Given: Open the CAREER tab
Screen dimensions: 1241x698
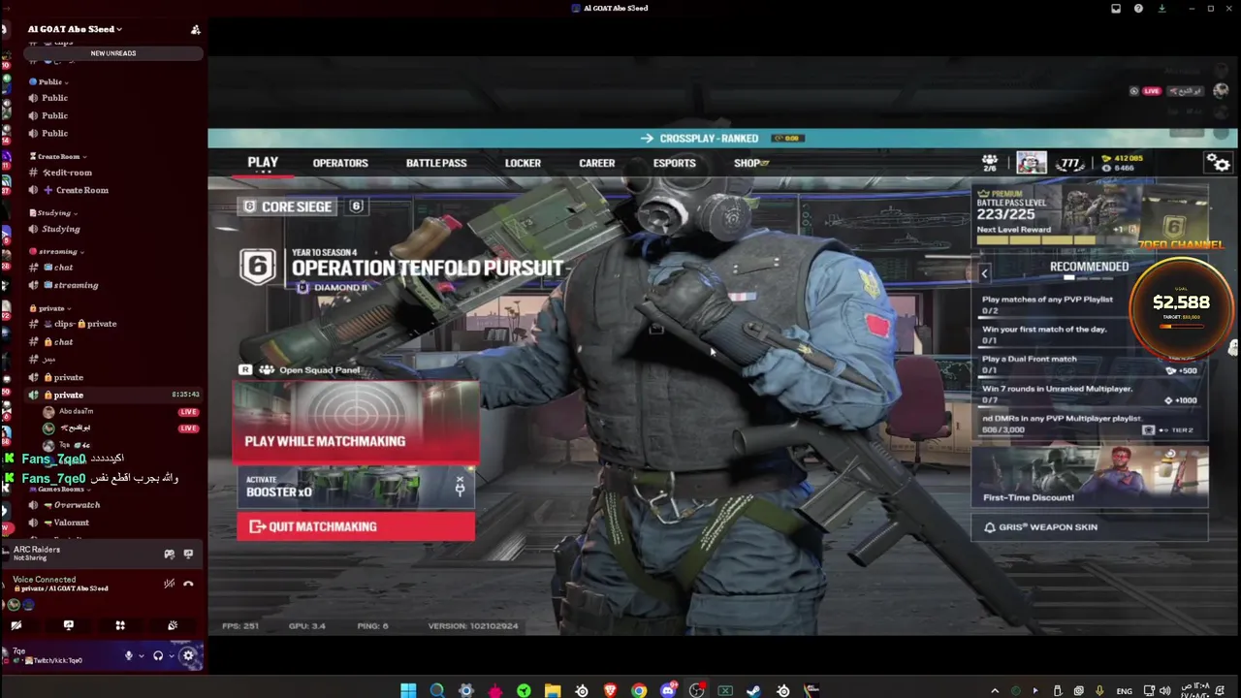Looking at the screenshot, I should tap(597, 163).
